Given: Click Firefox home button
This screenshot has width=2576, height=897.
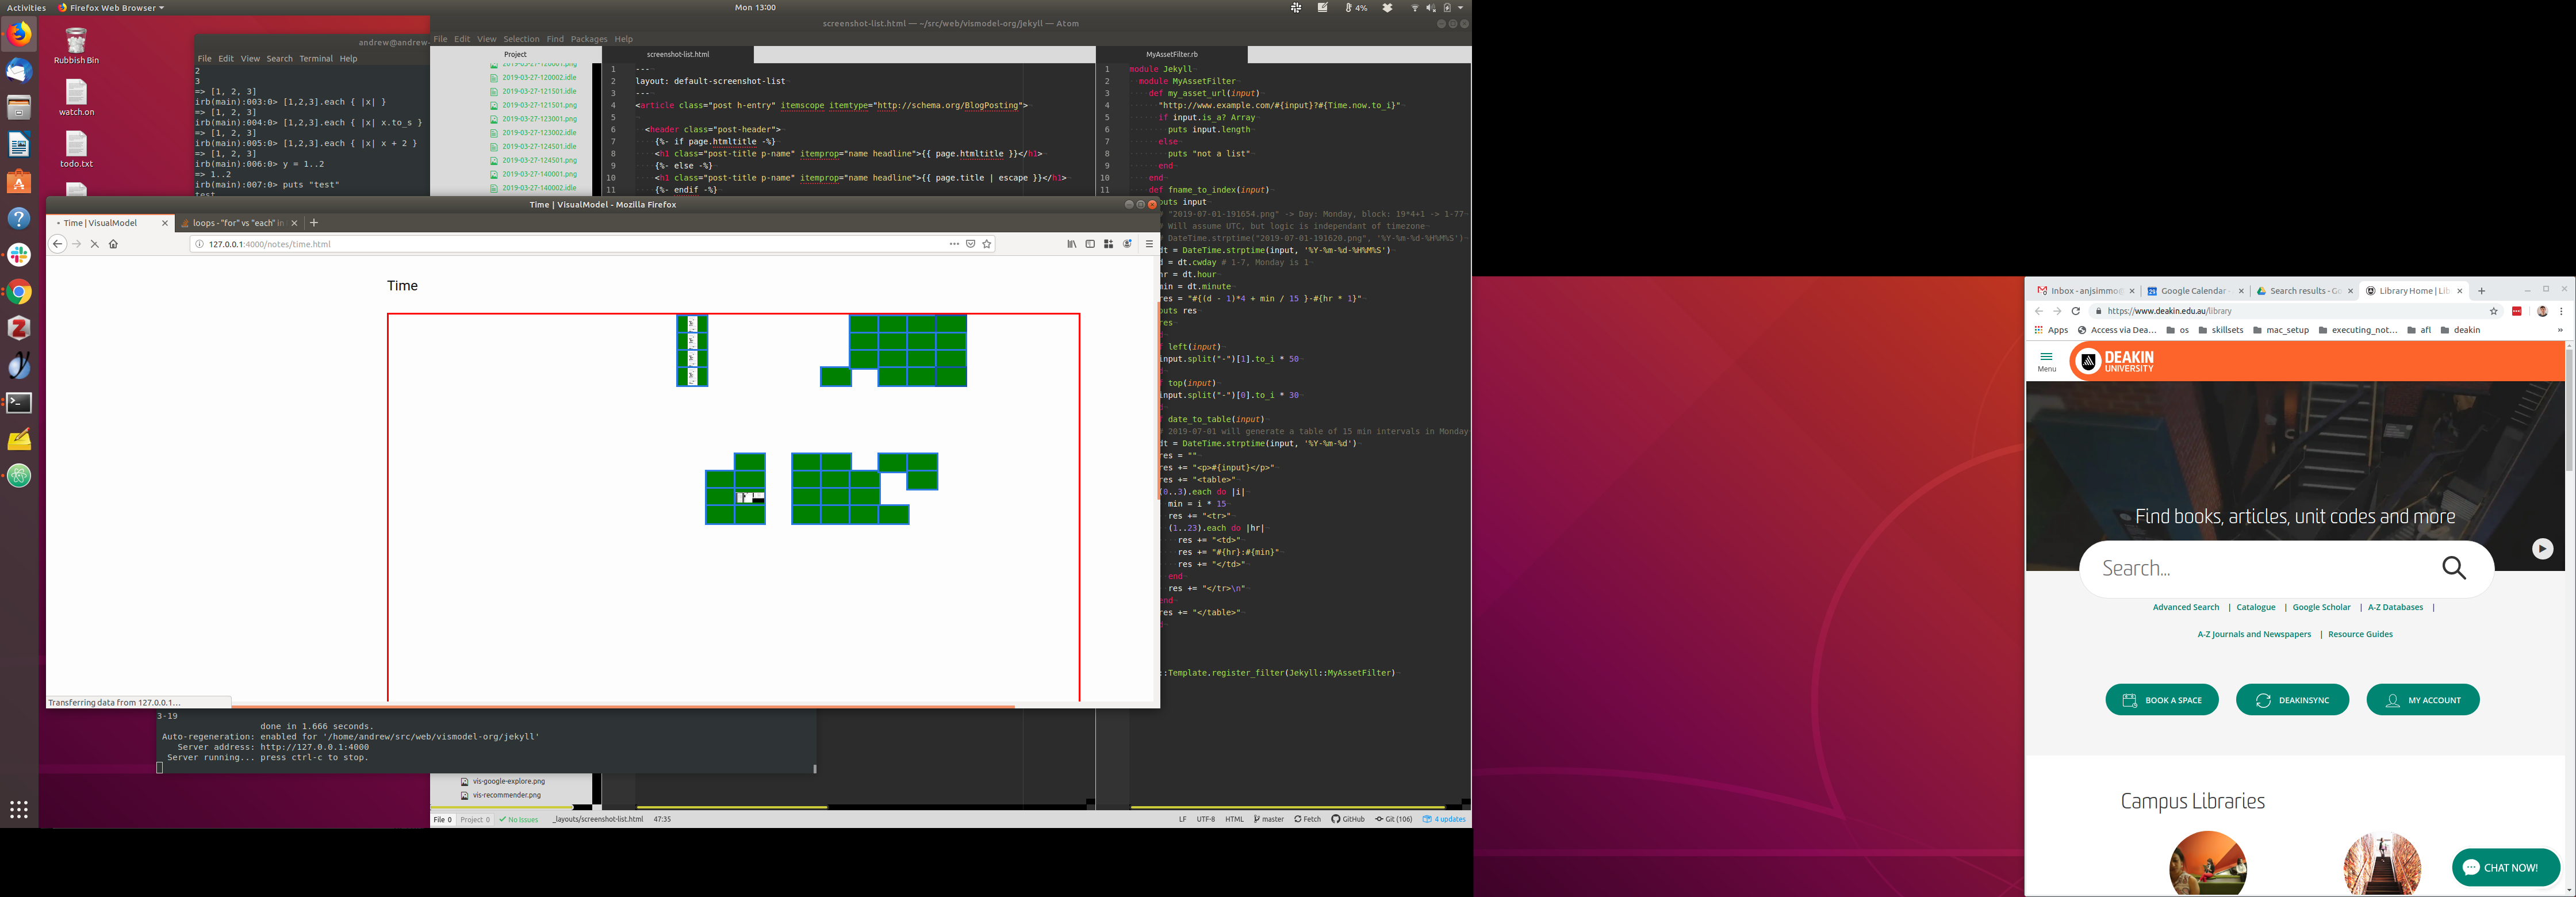Looking at the screenshot, I should point(113,244).
